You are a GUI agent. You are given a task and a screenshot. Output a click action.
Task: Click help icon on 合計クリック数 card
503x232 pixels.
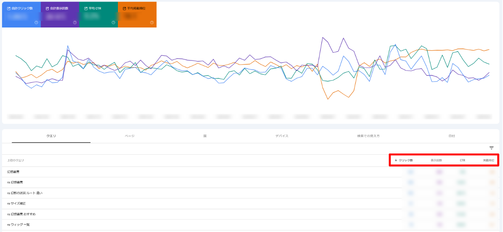(x=36, y=22)
